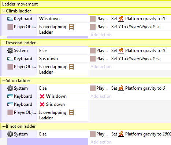Select the inverted 'W is down' condition text
This screenshot has width=171, height=145.
click(56, 96)
